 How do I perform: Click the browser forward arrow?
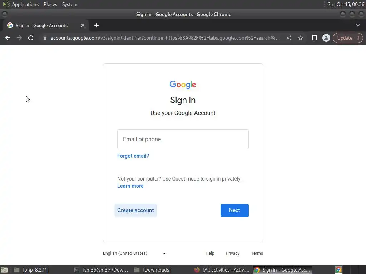tap(19, 38)
